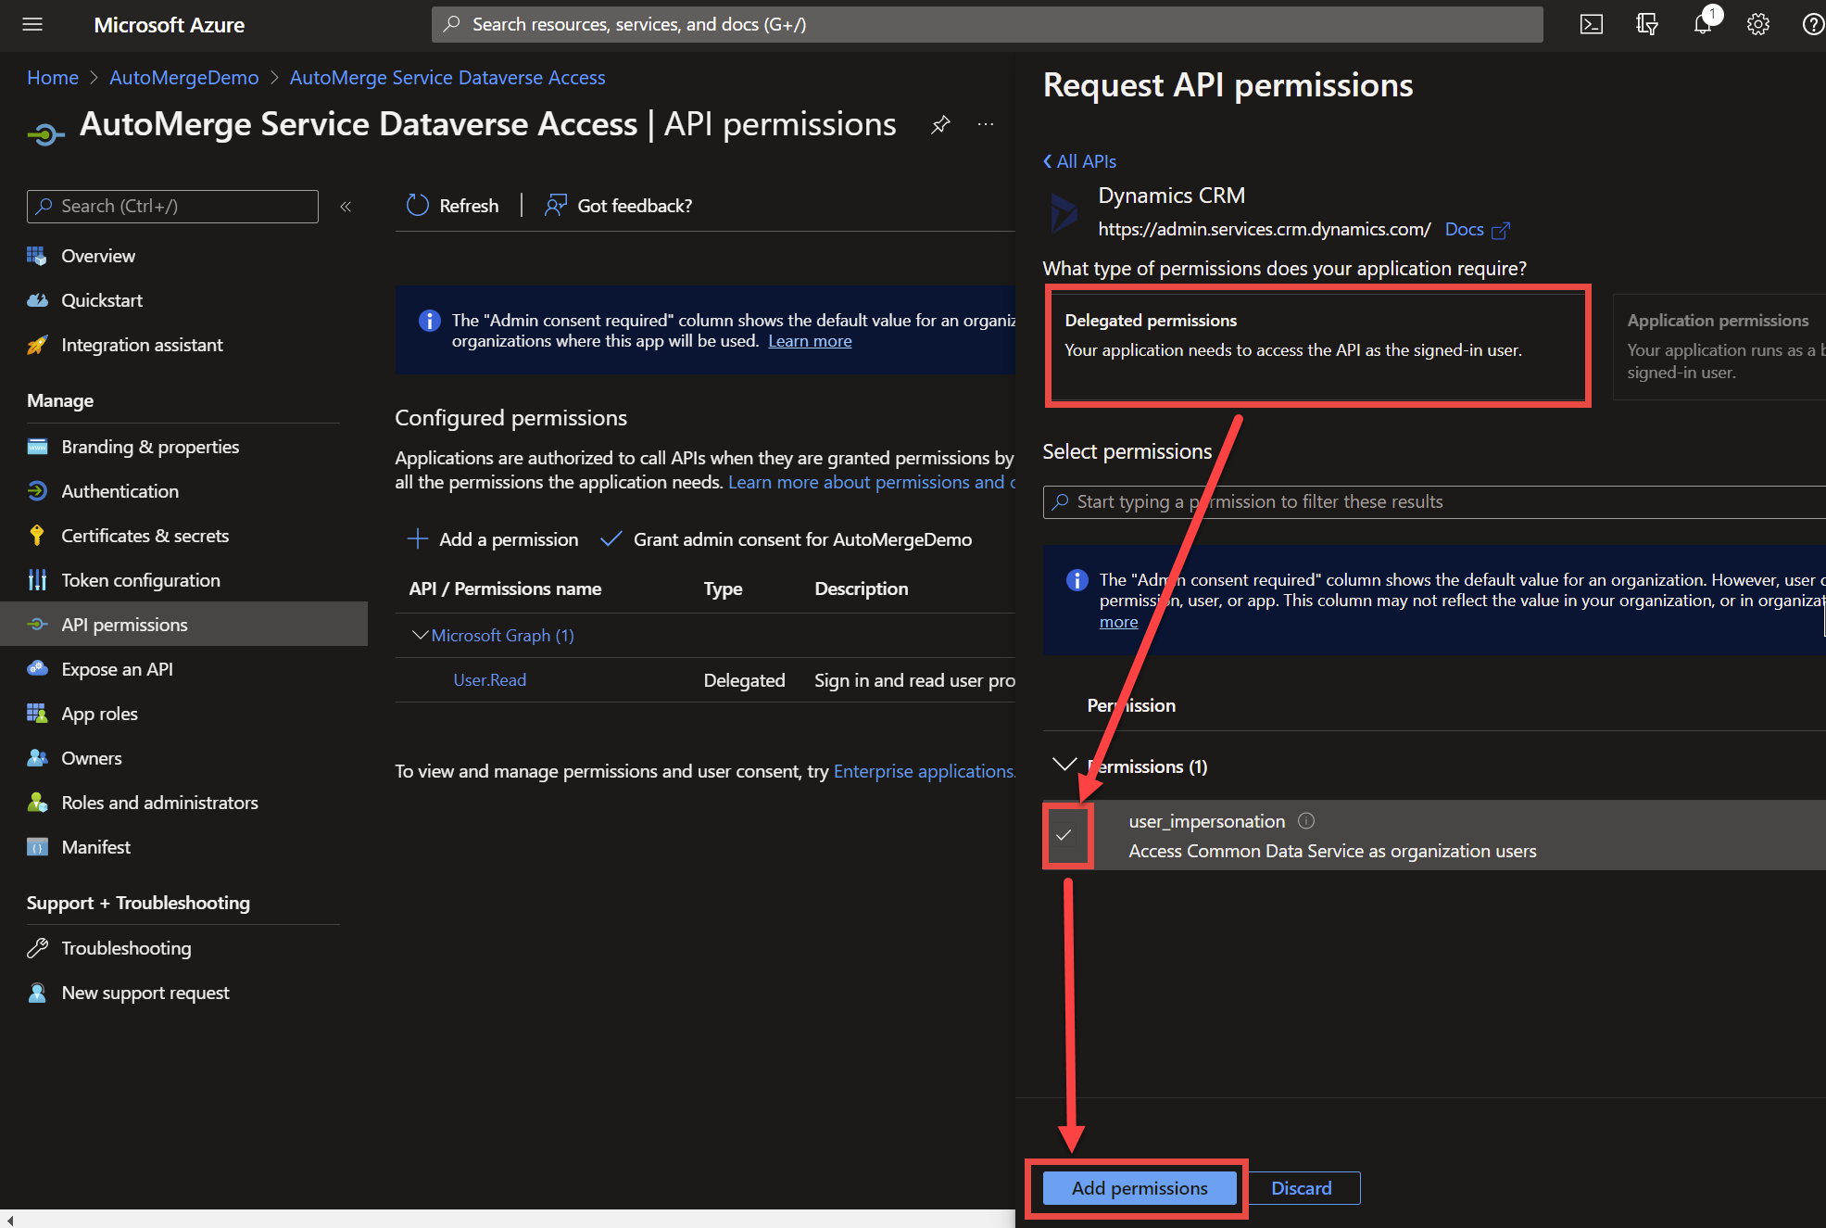
Task: Open the help question mark icon
Action: coord(1813,25)
